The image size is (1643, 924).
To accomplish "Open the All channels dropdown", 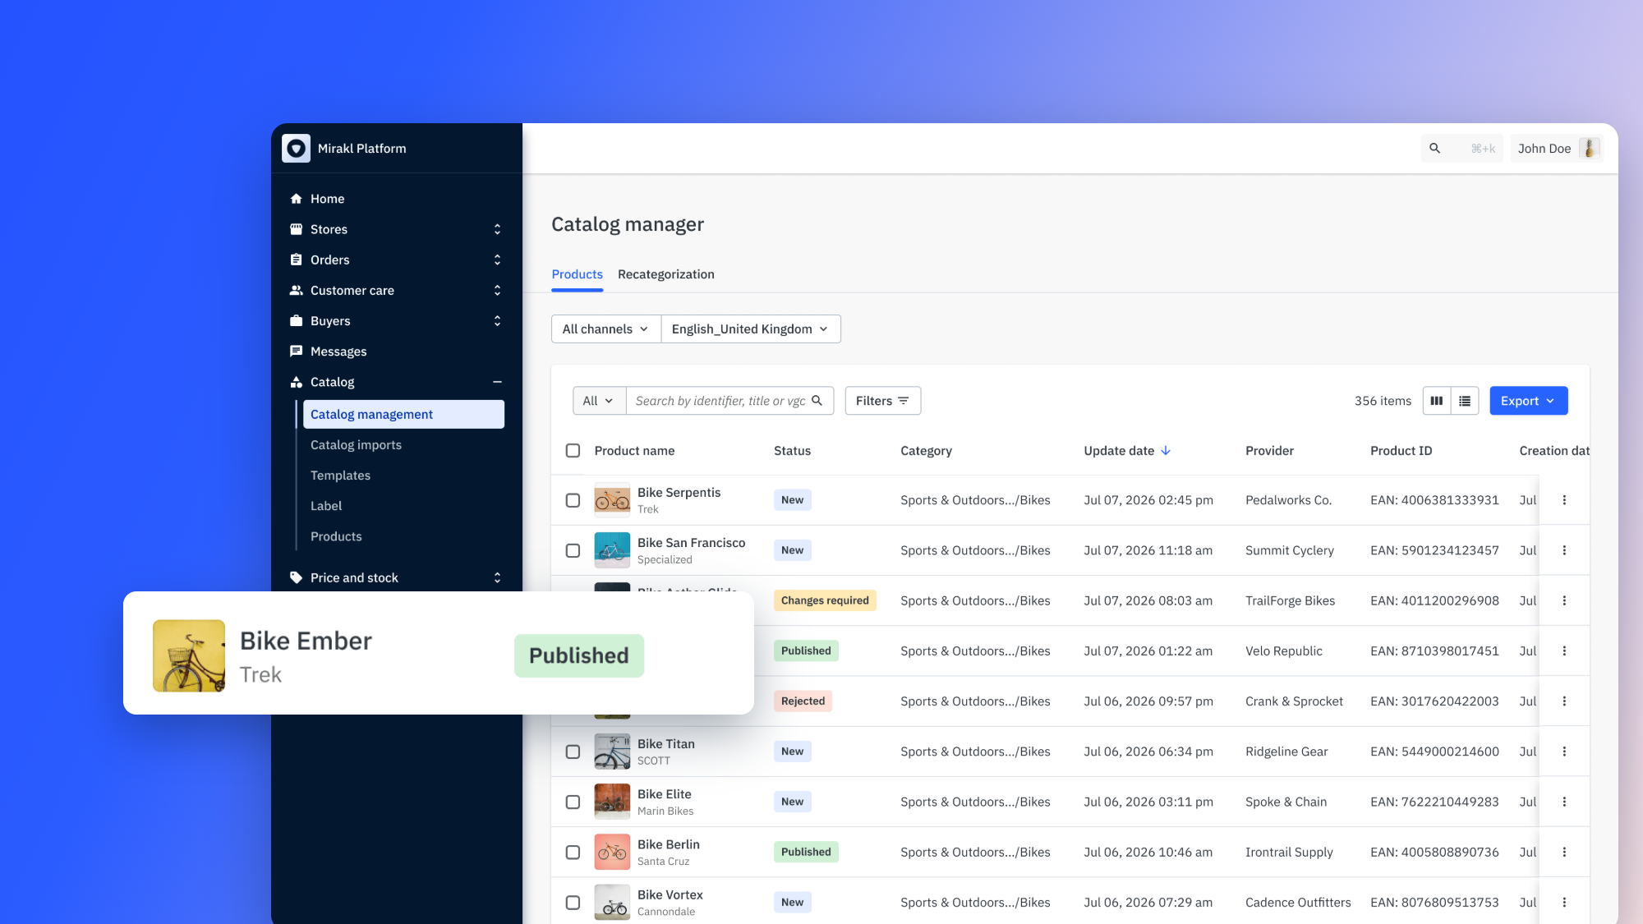I will point(605,329).
